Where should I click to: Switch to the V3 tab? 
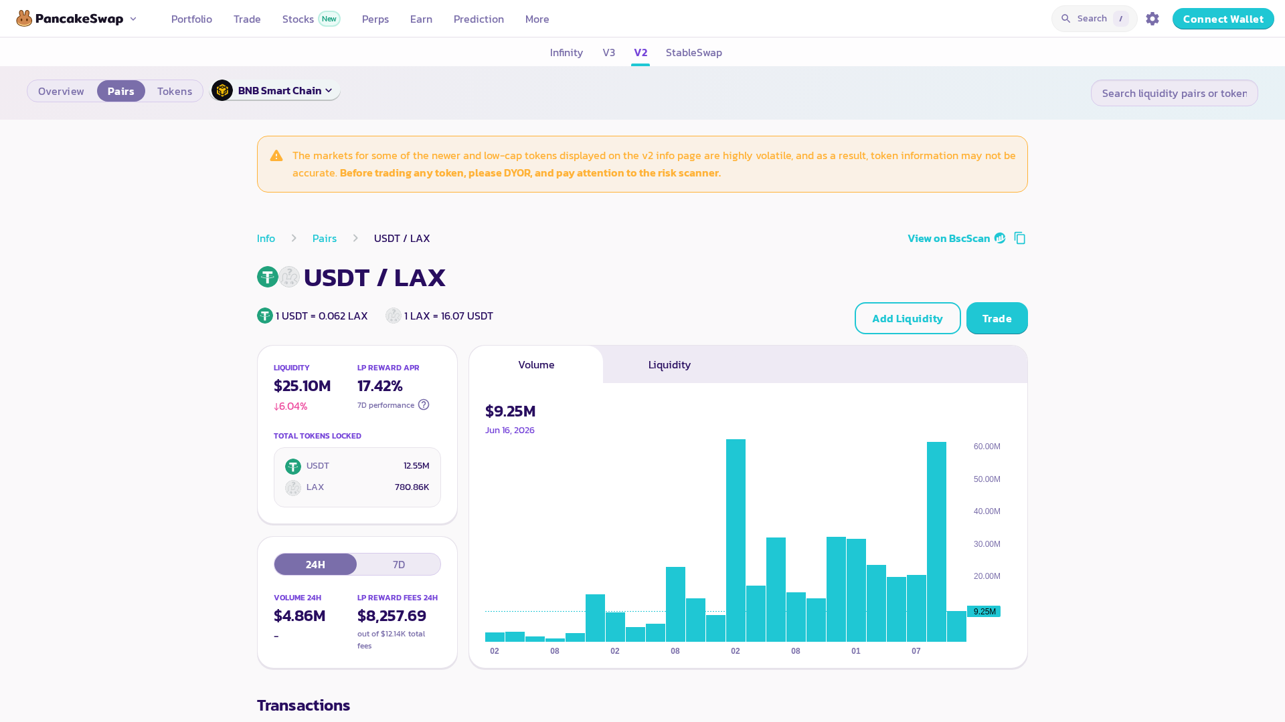[x=609, y=52]
